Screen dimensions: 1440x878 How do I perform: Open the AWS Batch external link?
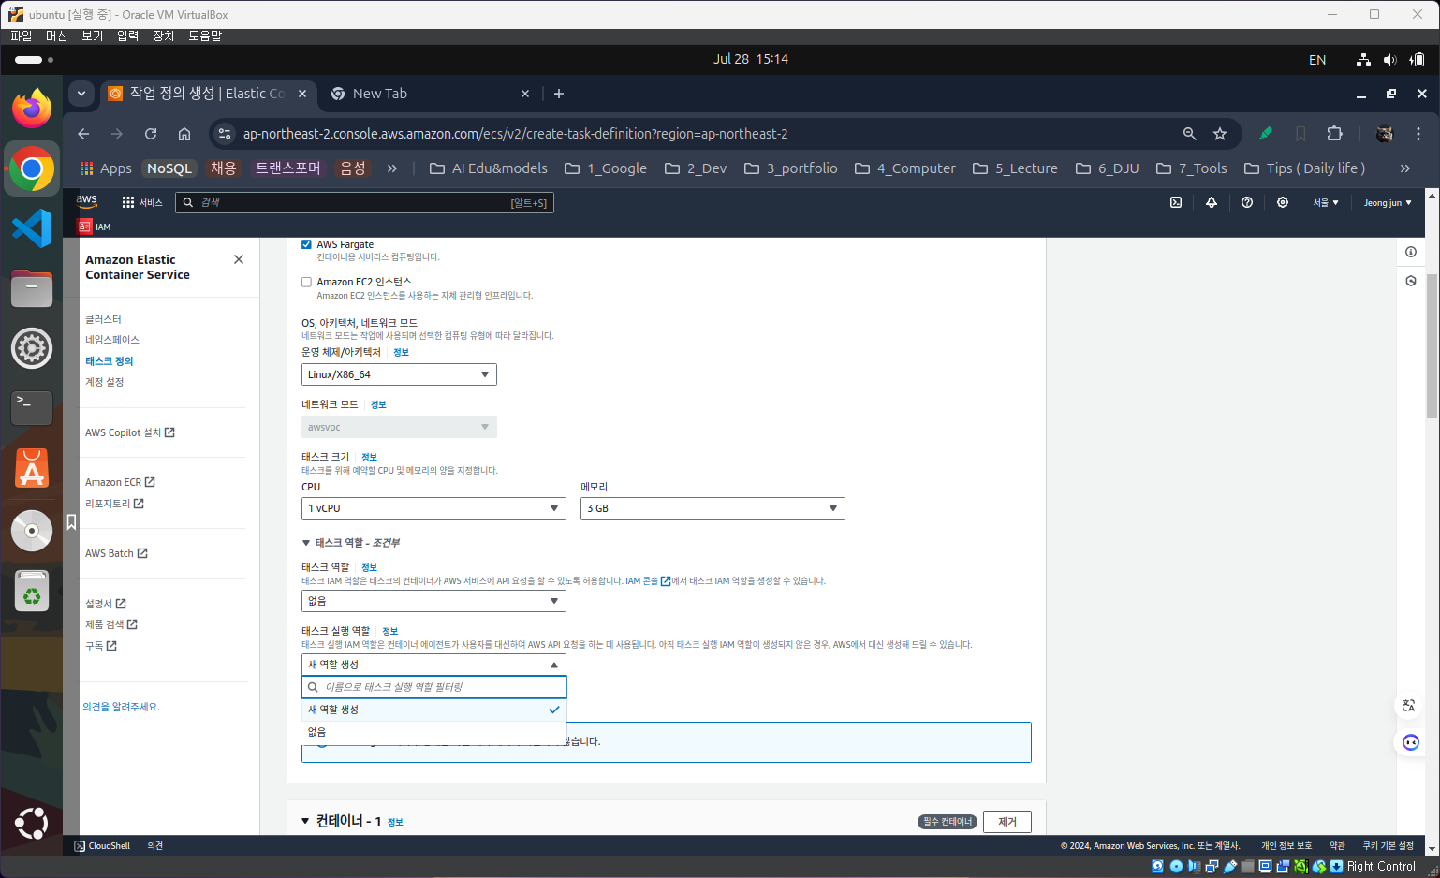pos(116,553)
